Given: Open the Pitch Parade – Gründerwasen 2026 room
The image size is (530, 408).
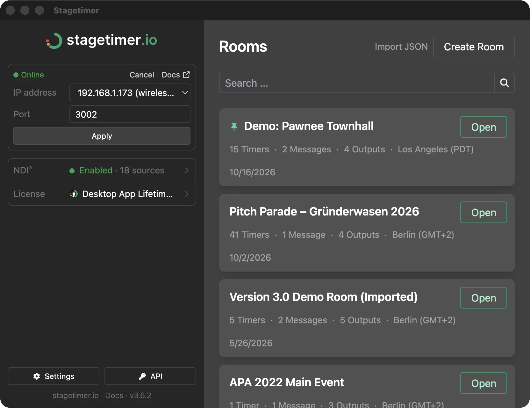Looking at the screenshot, I should 483,212.
